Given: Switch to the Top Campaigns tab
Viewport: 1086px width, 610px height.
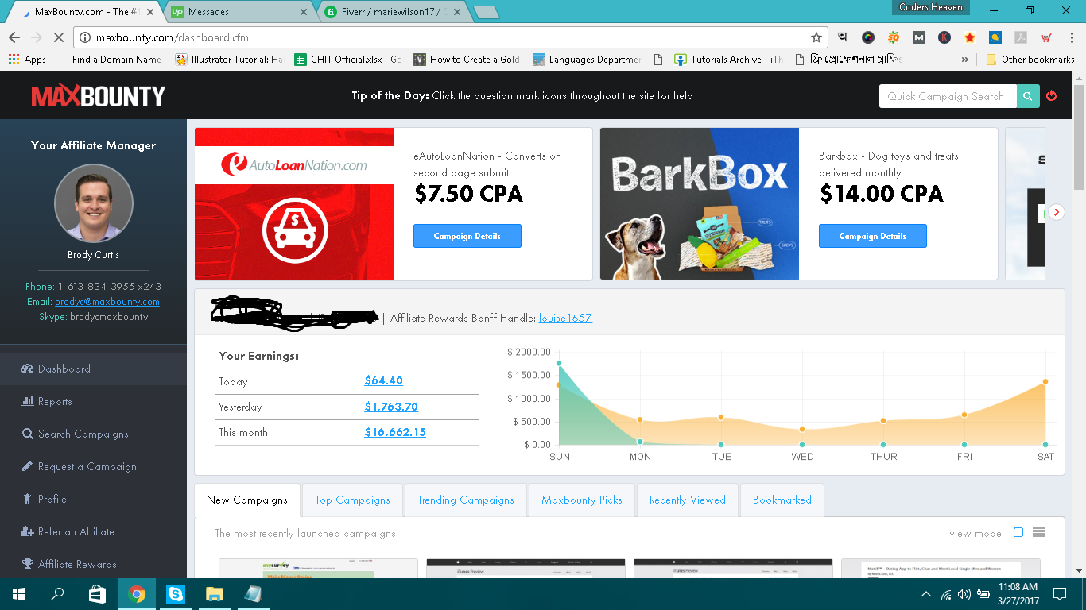Looking at the screenshot, I should point(352,500).
